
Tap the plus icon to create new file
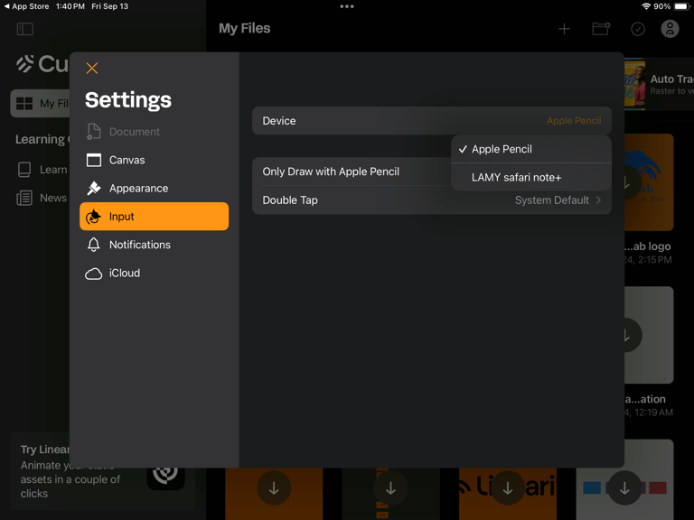[564, 29]
